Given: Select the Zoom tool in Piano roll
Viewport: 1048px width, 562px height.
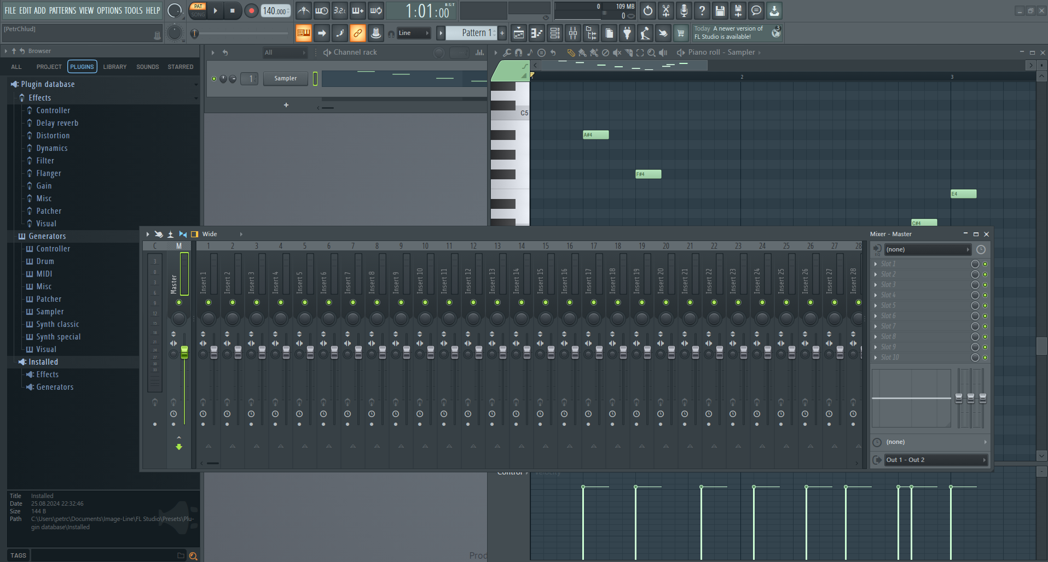Looking at the screenshot, I should 651,52.
